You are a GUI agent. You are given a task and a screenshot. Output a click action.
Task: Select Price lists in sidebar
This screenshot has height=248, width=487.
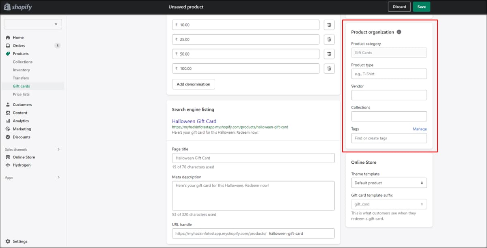[21, 94]
